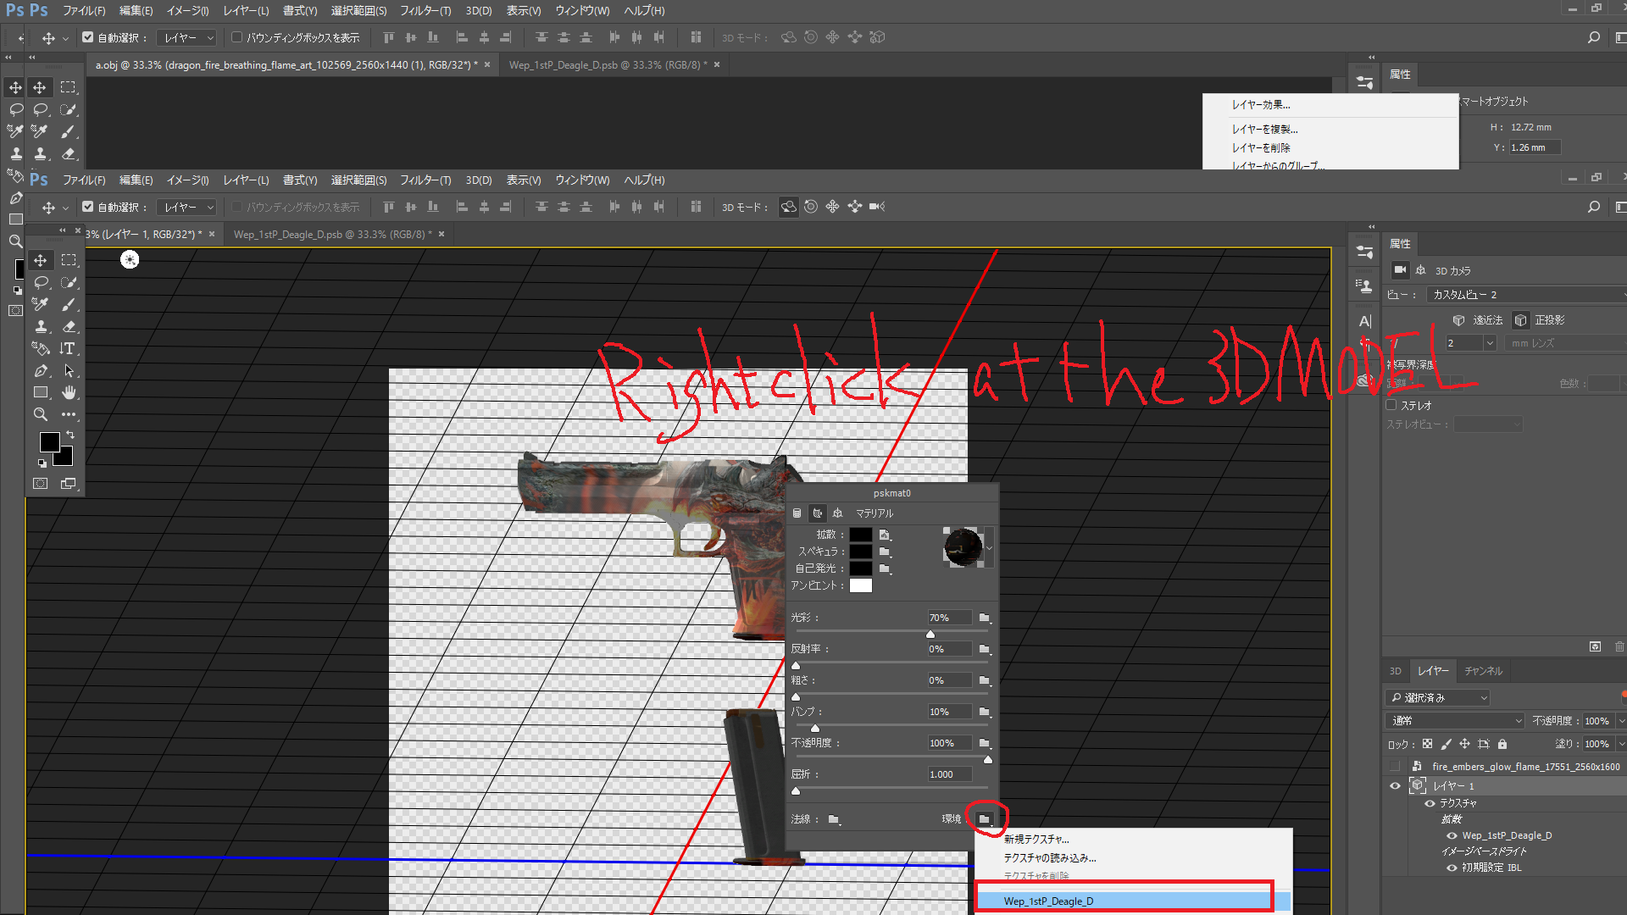
Task: Click the 3D rotate mode icon
Action: tap(788, 207)
